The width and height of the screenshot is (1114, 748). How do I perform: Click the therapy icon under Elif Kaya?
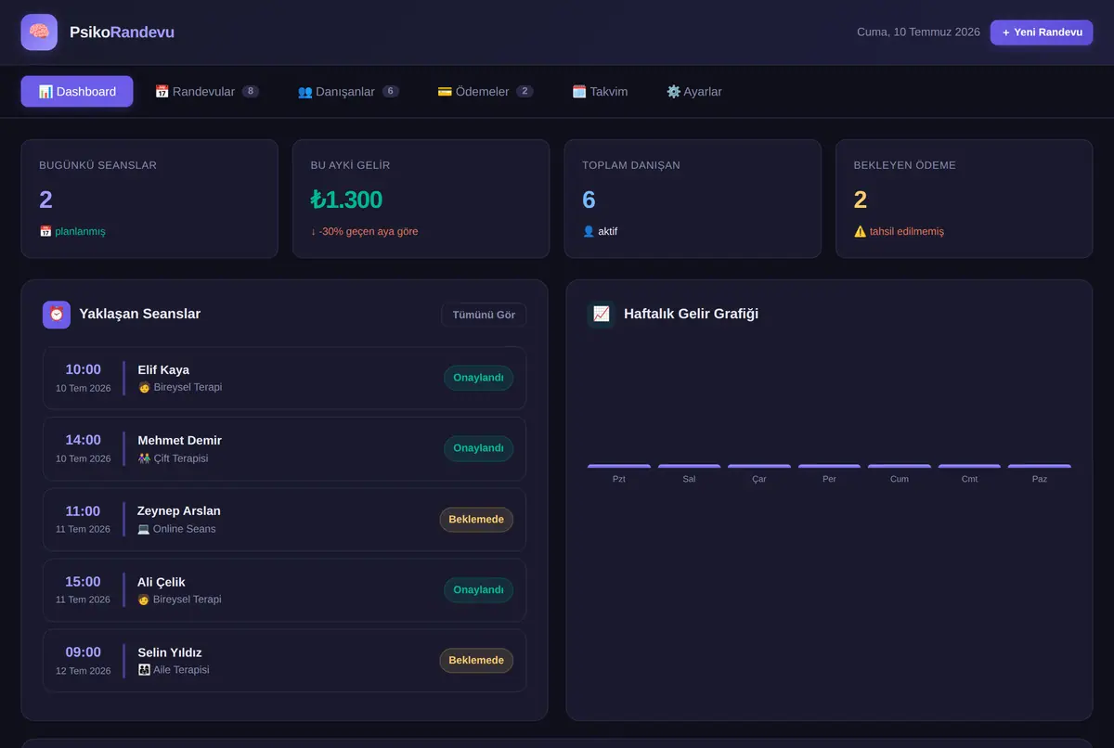point(144,387)
